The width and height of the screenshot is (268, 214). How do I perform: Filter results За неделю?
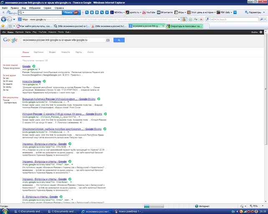(x=8, y=84)
